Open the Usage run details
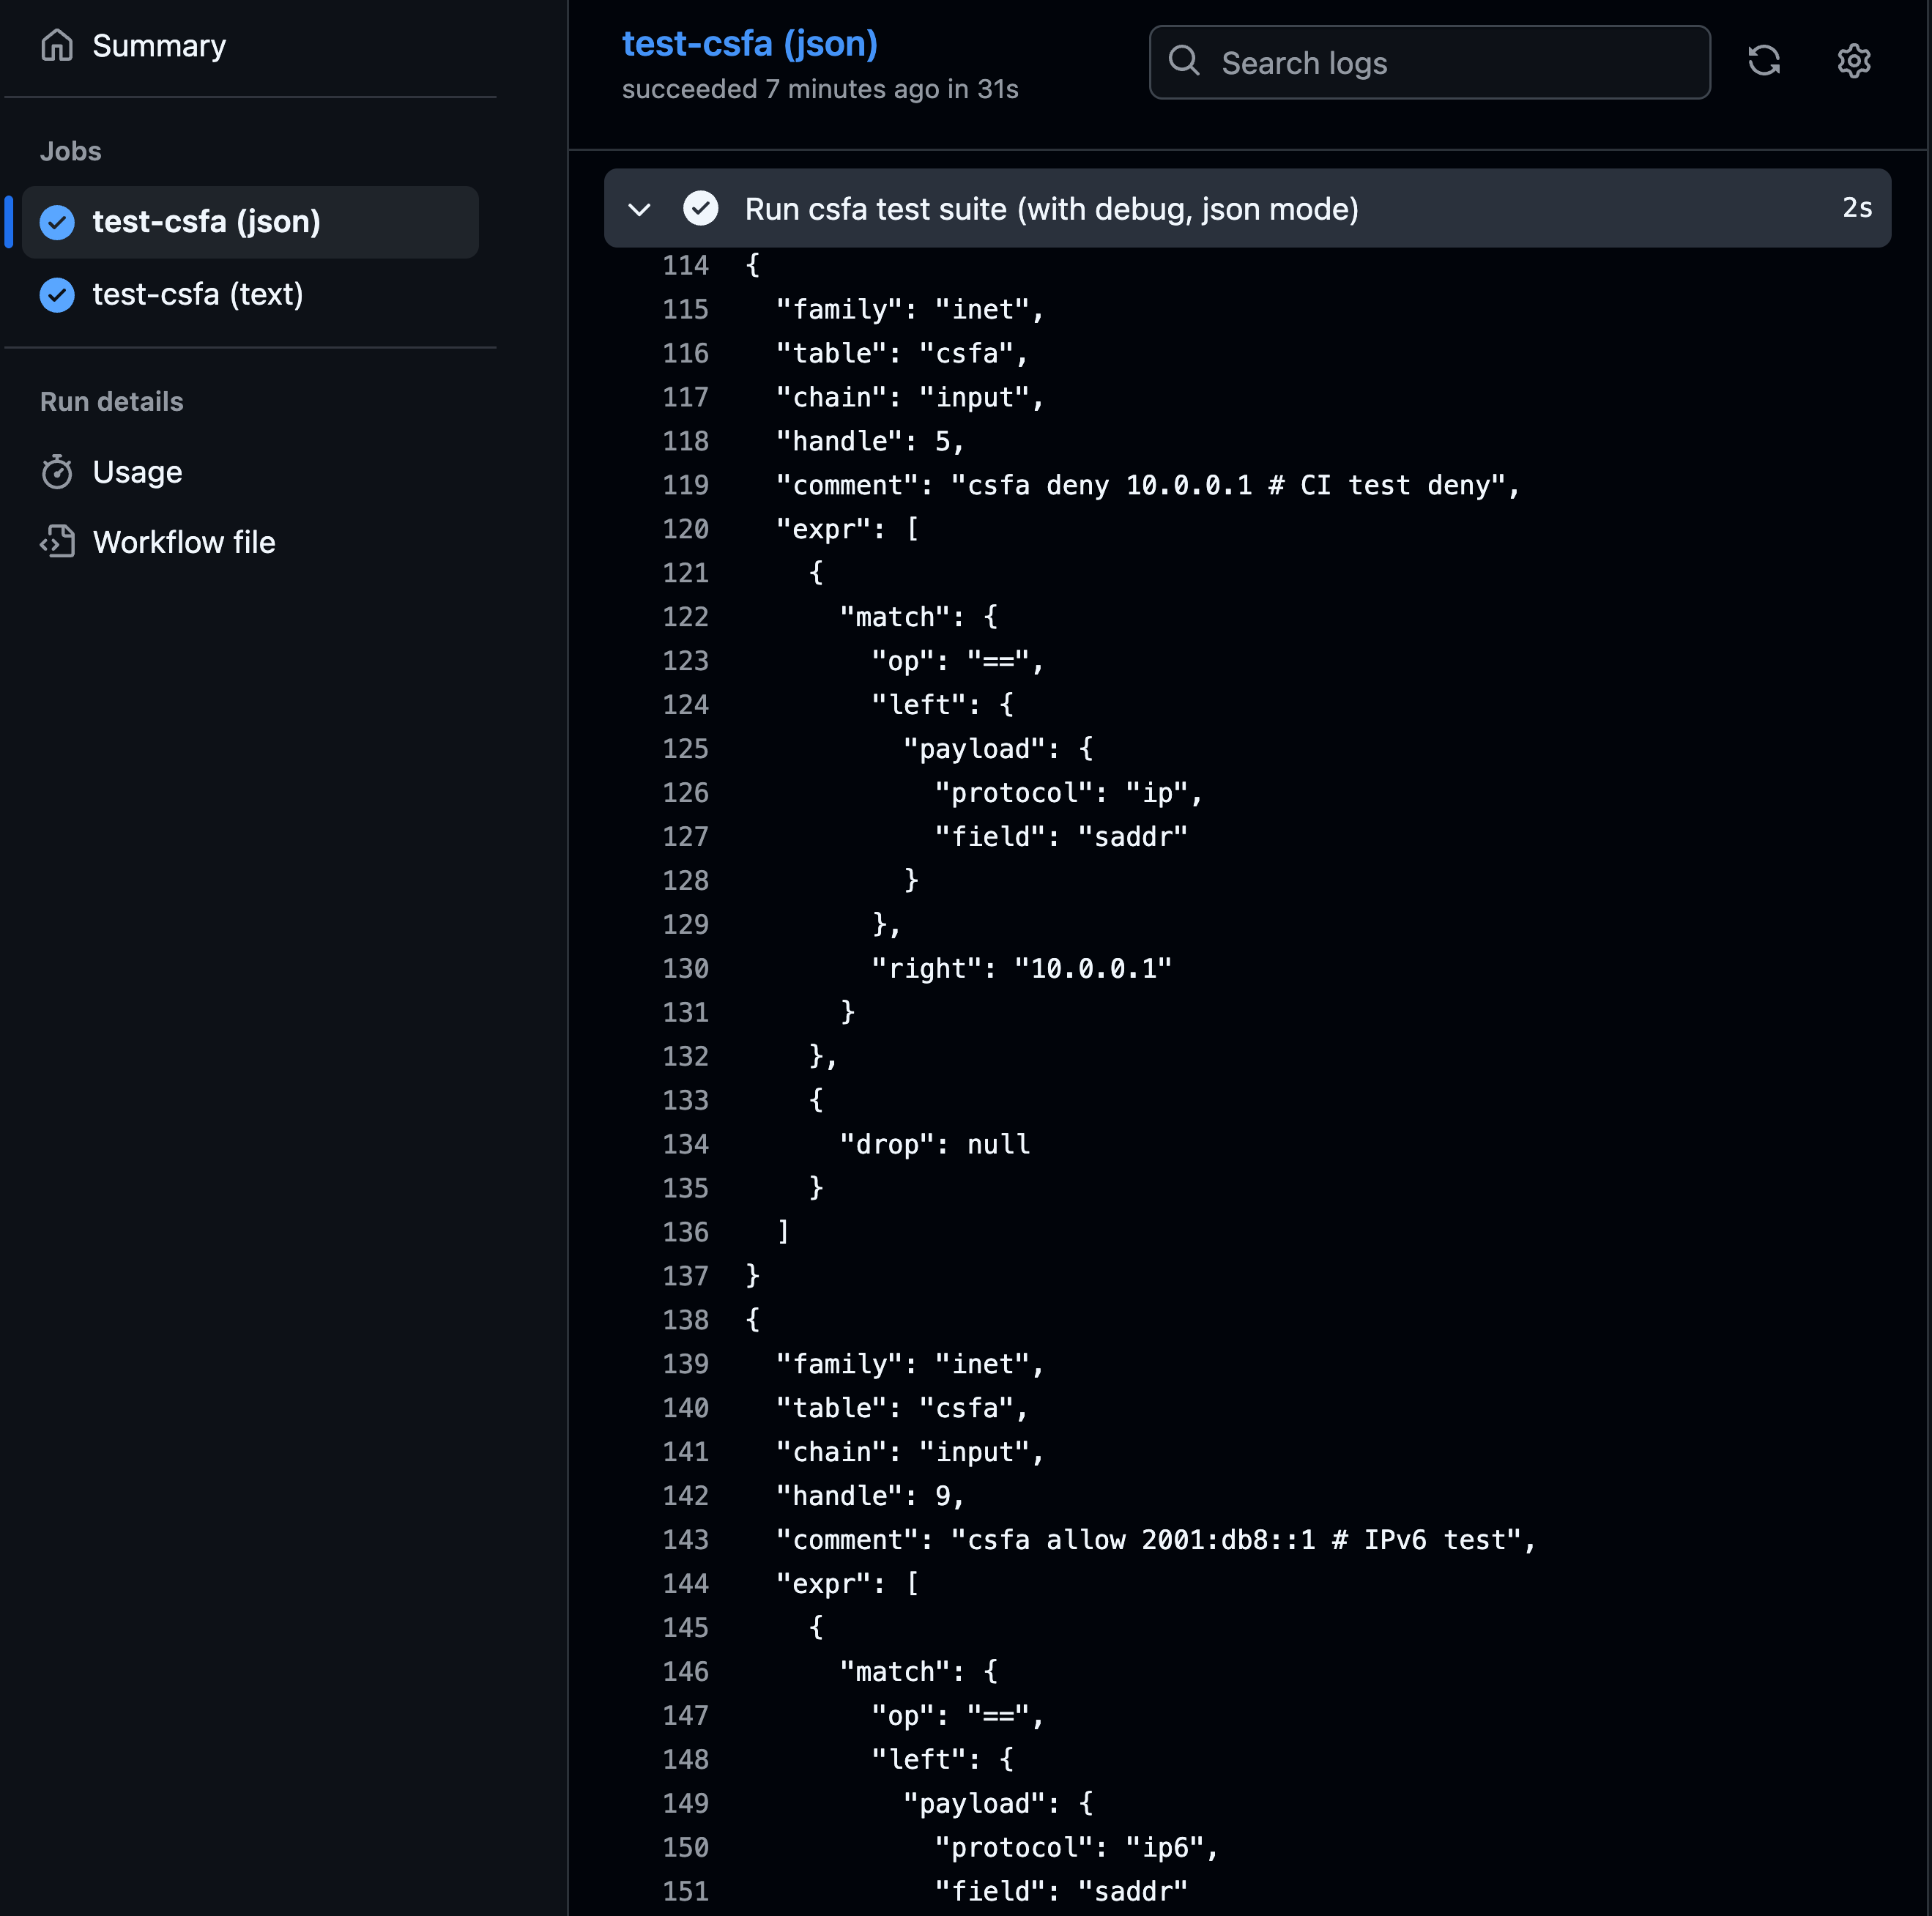The width and height of the screenshot is (1932, 1916). coord(137,472)
